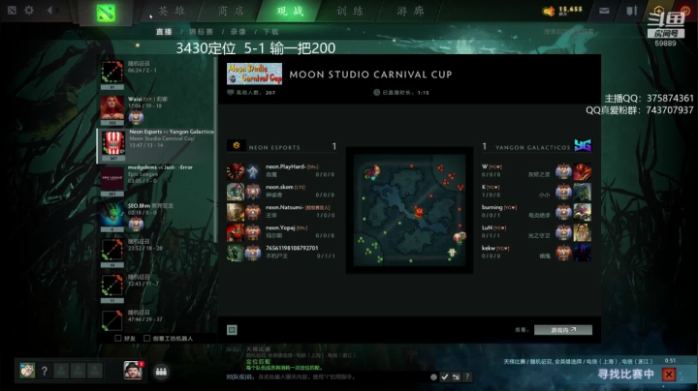
Task: Switch to 锦标赛 tournaments sub-tab
Action: coord(201,32)
